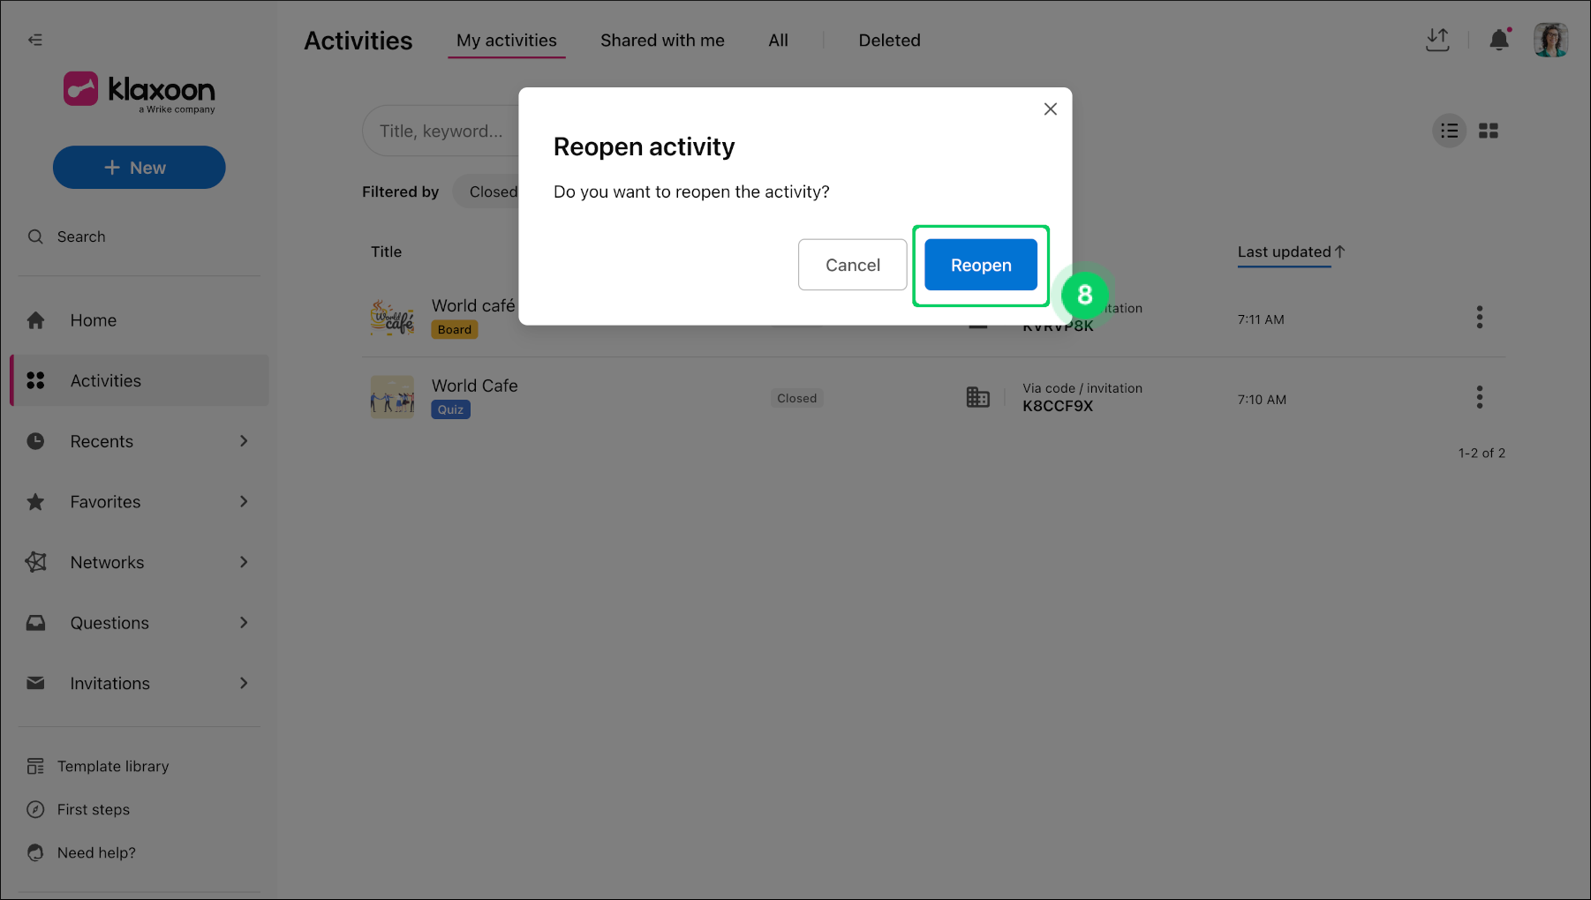
Task: Expand the Favorites submenu
Action: click(244, 502)
